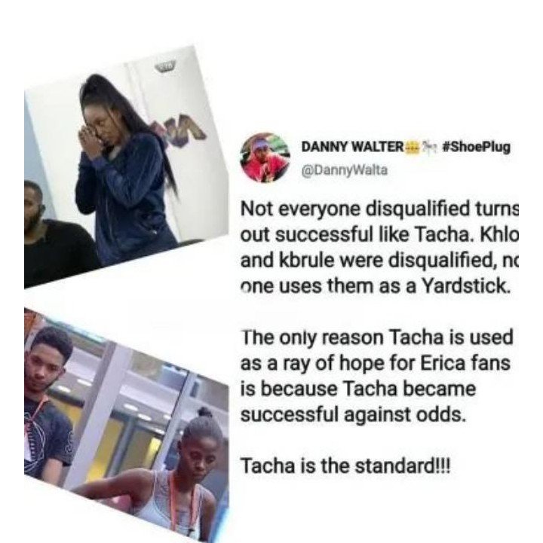This screenshot has width=543, height=543.
Task: Click 'Tacha is the standard!!!' line
Action: click(345, 465)
